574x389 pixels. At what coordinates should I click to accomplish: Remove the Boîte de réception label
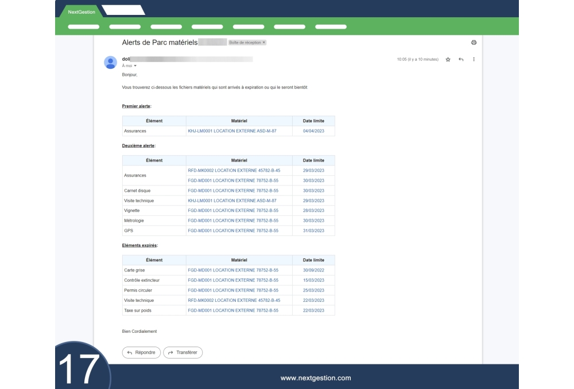pos(264,43)
